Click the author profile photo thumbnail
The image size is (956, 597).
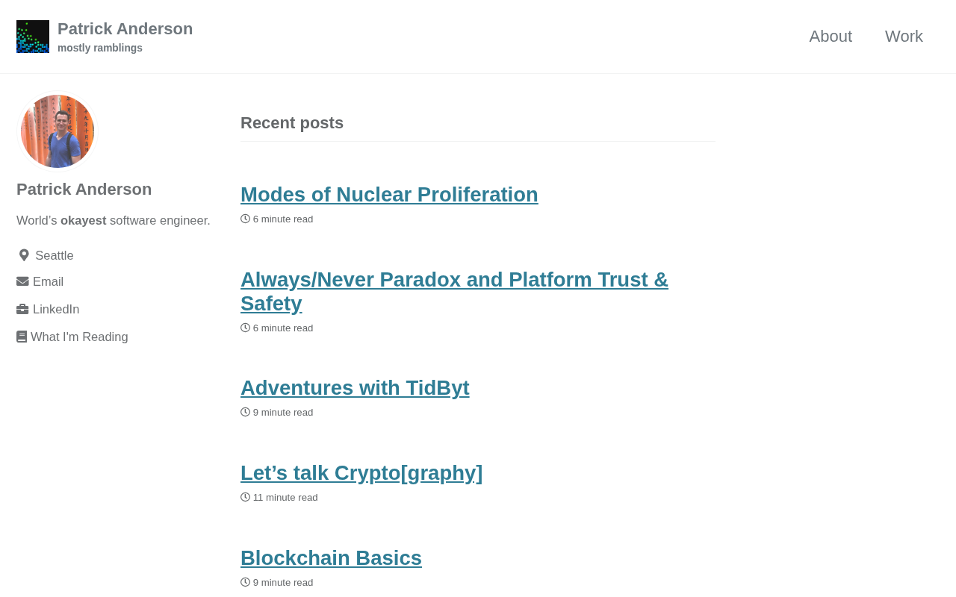(58, 131)
